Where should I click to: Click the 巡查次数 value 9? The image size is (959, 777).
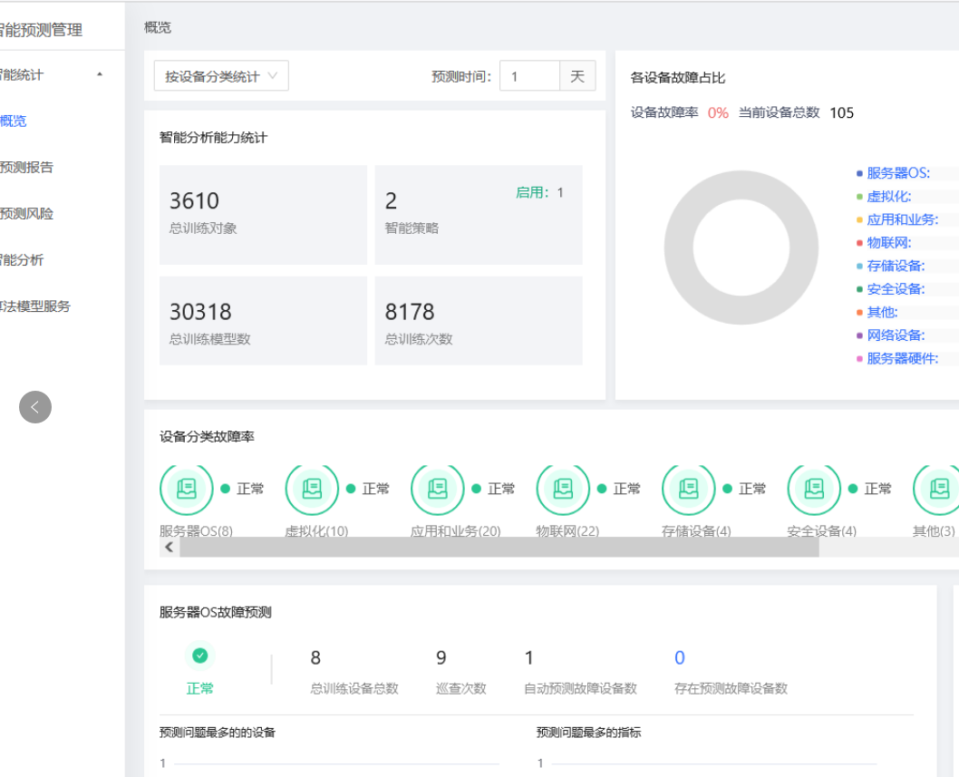point(441,657)
